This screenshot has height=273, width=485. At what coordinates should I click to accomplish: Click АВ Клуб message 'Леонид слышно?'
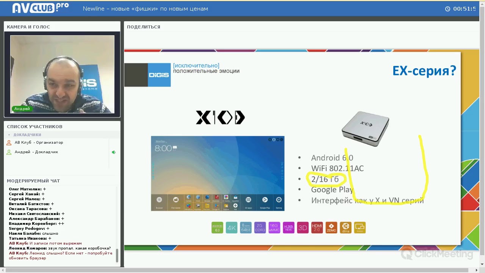click(x=61, y=256)
